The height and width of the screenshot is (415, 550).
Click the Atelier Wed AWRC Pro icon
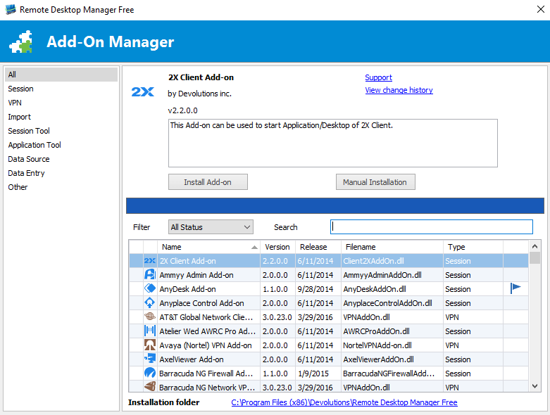150,331
